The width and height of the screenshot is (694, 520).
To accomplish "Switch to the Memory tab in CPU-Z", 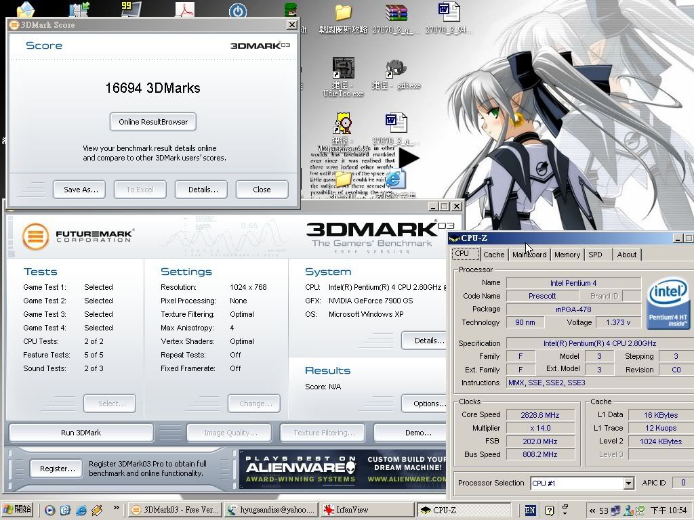I will coord(567,255).
